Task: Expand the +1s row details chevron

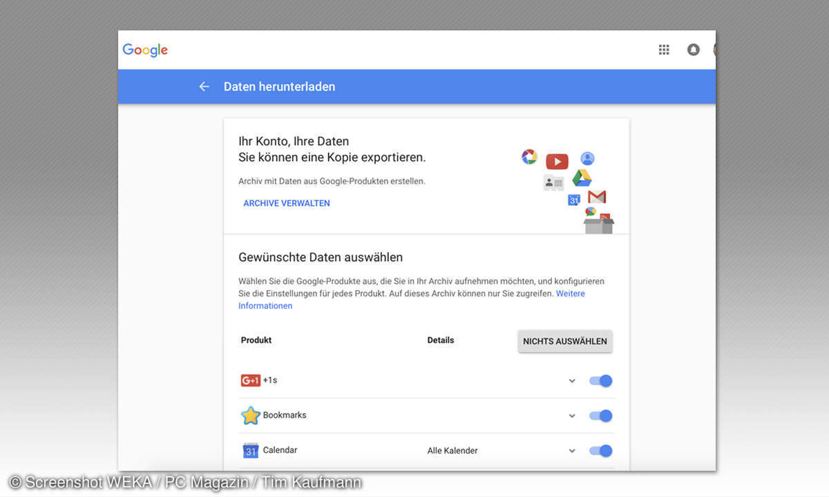Action: pos(572,380)
